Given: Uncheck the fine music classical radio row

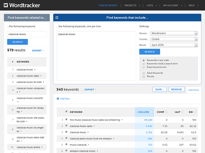Looking at the screenshot, I should 66,119.
